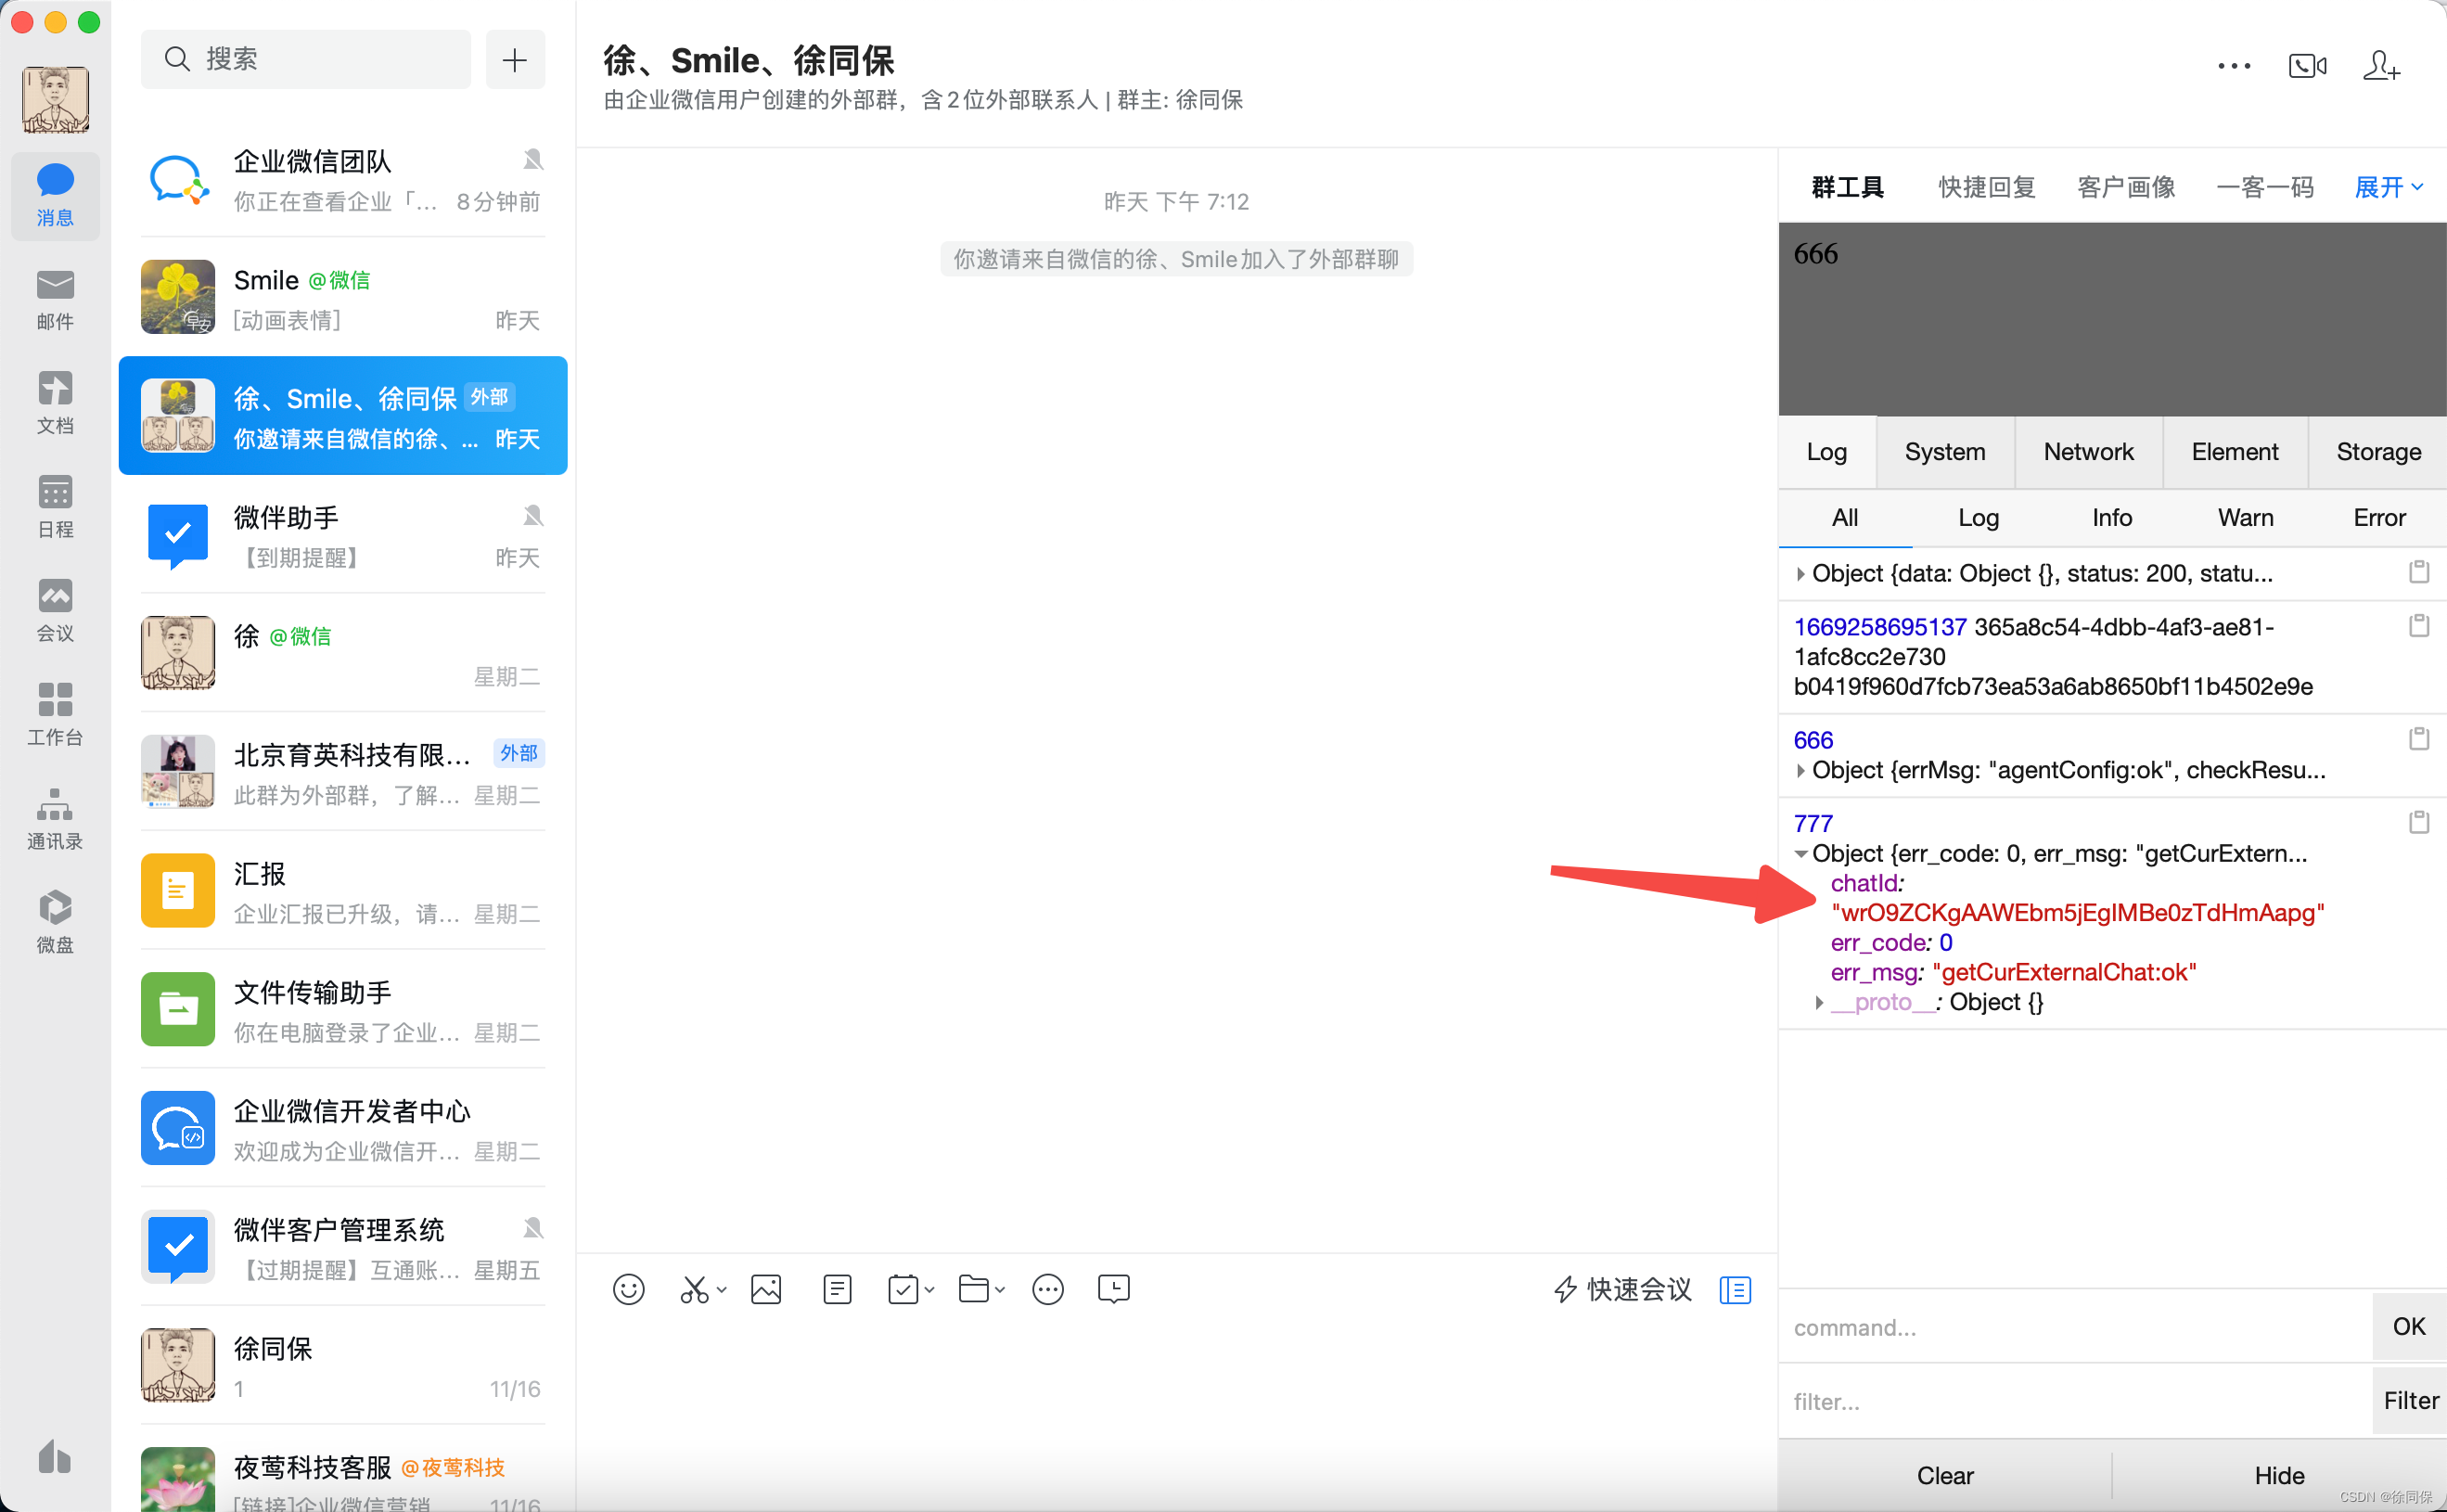The height and width of the screenshot is (1512, 2447).
Task: Select the top-level Log console tab
Action: [1826, 452]
